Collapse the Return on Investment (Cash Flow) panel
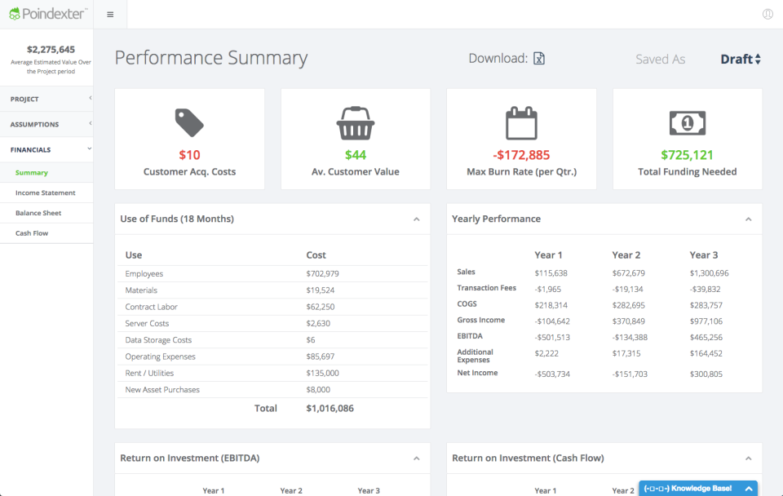Screen dimensions: 783x496 coord(748,458)
